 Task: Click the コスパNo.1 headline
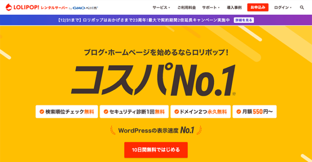click(153, 80)
